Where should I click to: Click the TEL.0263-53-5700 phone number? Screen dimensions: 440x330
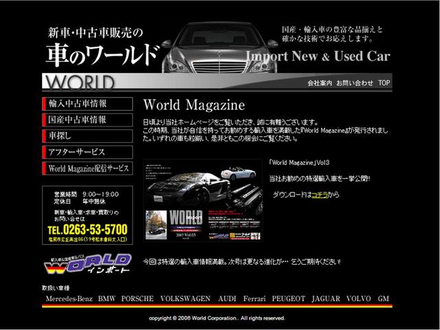click(x=87, y=230)
